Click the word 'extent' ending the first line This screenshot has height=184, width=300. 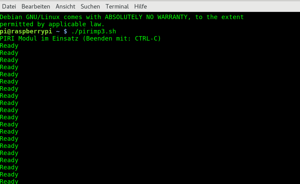pos(232,17)
